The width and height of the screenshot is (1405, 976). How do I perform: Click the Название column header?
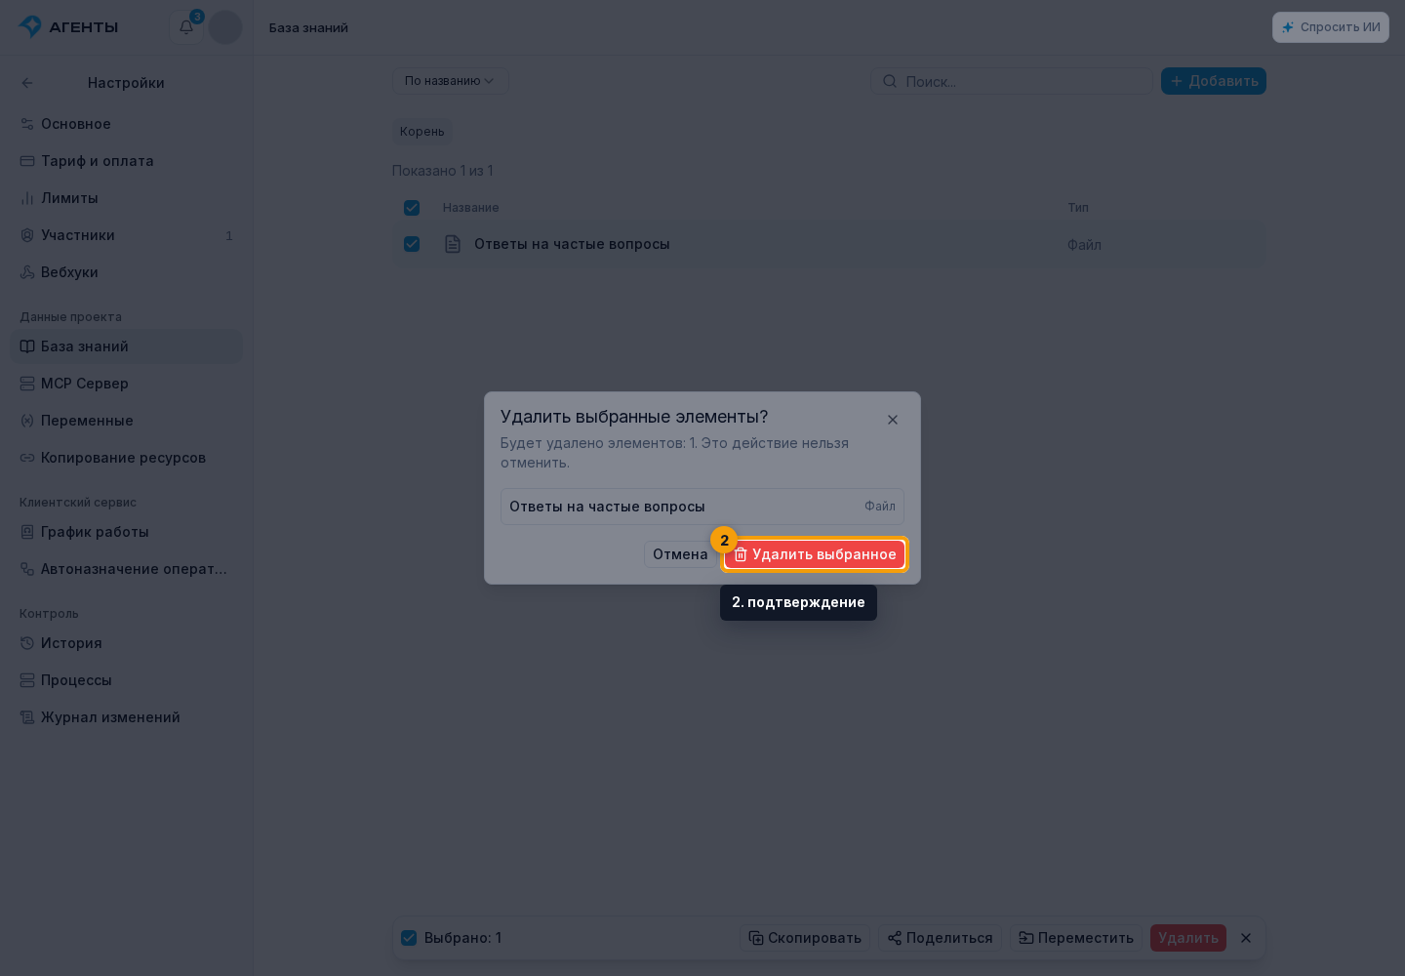tap(470, 208)
